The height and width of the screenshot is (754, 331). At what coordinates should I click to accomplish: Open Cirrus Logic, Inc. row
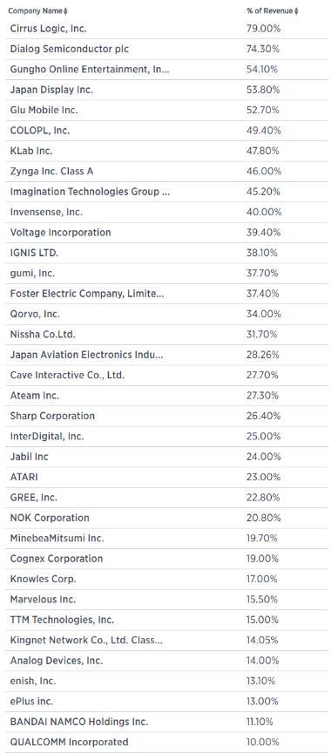165,29
